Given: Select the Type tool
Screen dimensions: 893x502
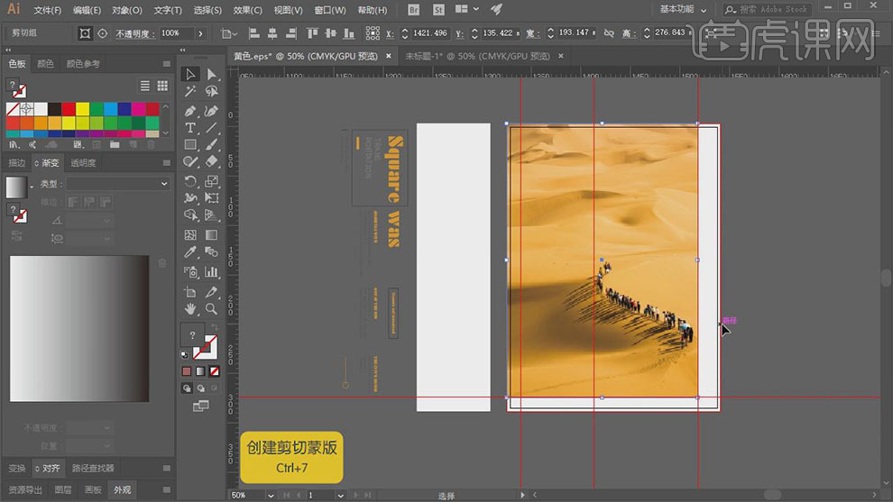Looking at the screenshot, I should pos(190,128).
